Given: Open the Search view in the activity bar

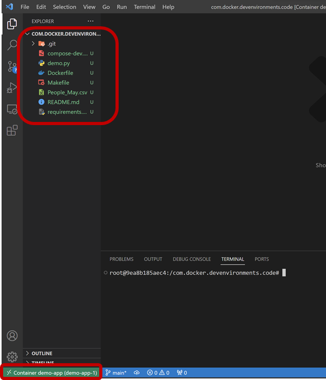Looking at the screenshot, I should (x=12, y=45).
